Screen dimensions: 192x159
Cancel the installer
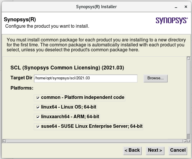click(x=178, y=151)
